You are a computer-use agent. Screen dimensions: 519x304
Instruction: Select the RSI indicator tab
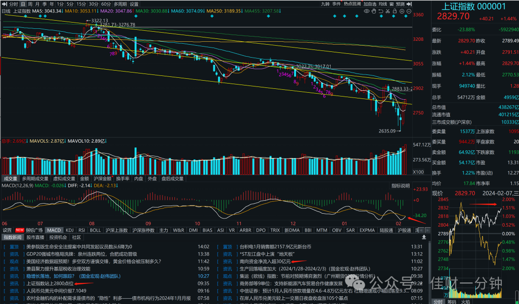[82, 230]
